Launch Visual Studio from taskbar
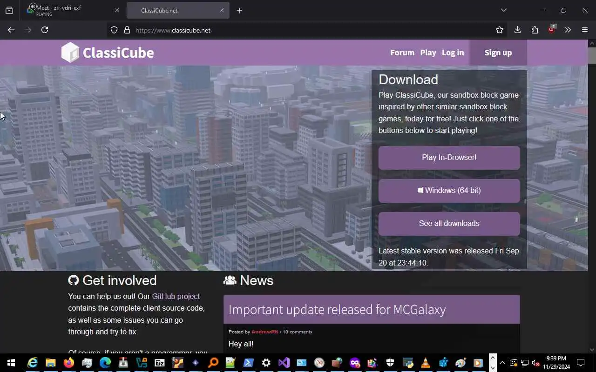This screenshot has height=372, width=596. (x=284, y=363)
